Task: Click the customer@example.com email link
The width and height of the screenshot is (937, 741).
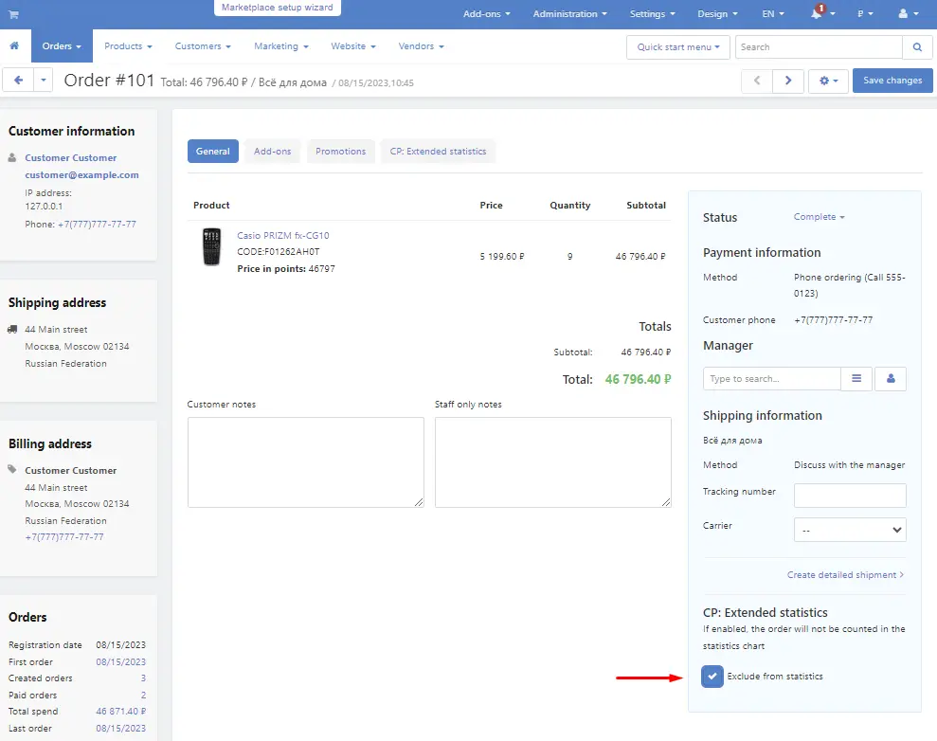Action: [x=81, y=174]
